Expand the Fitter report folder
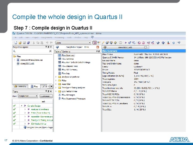This screenshot has height=145, width=193. click(x=56, y=80)
